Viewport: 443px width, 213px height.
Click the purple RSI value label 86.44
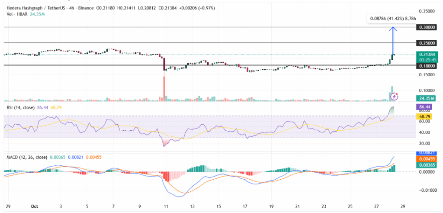click(x=426, y=106)
